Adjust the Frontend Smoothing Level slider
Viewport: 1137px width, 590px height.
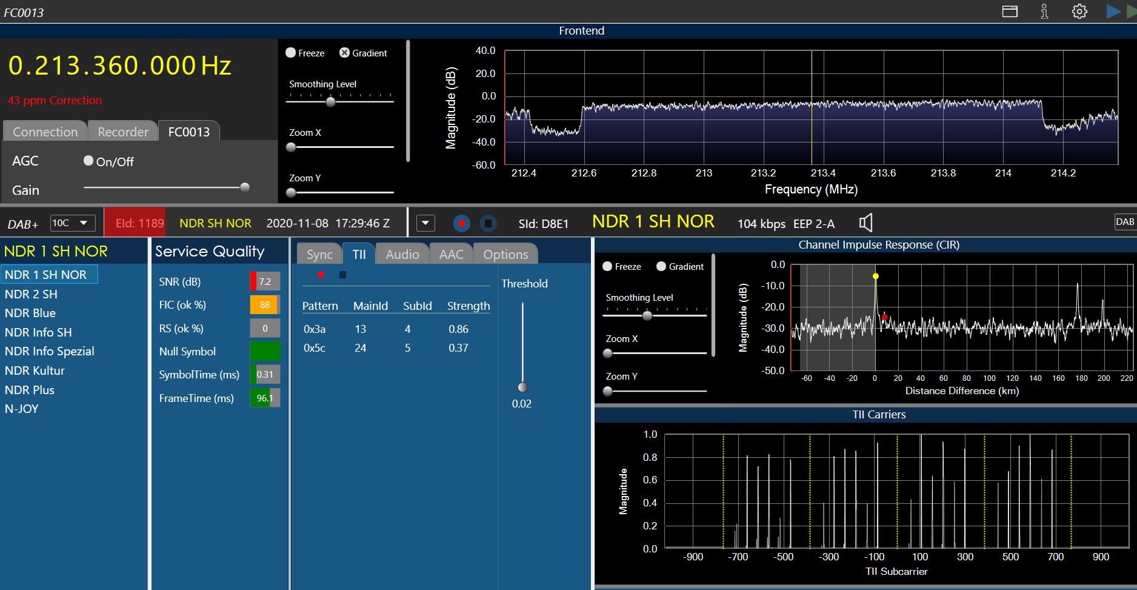340,101
